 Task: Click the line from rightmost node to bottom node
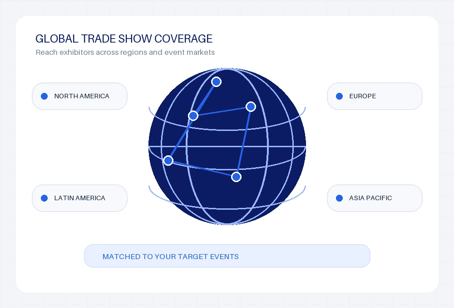(x=243, y=142)
